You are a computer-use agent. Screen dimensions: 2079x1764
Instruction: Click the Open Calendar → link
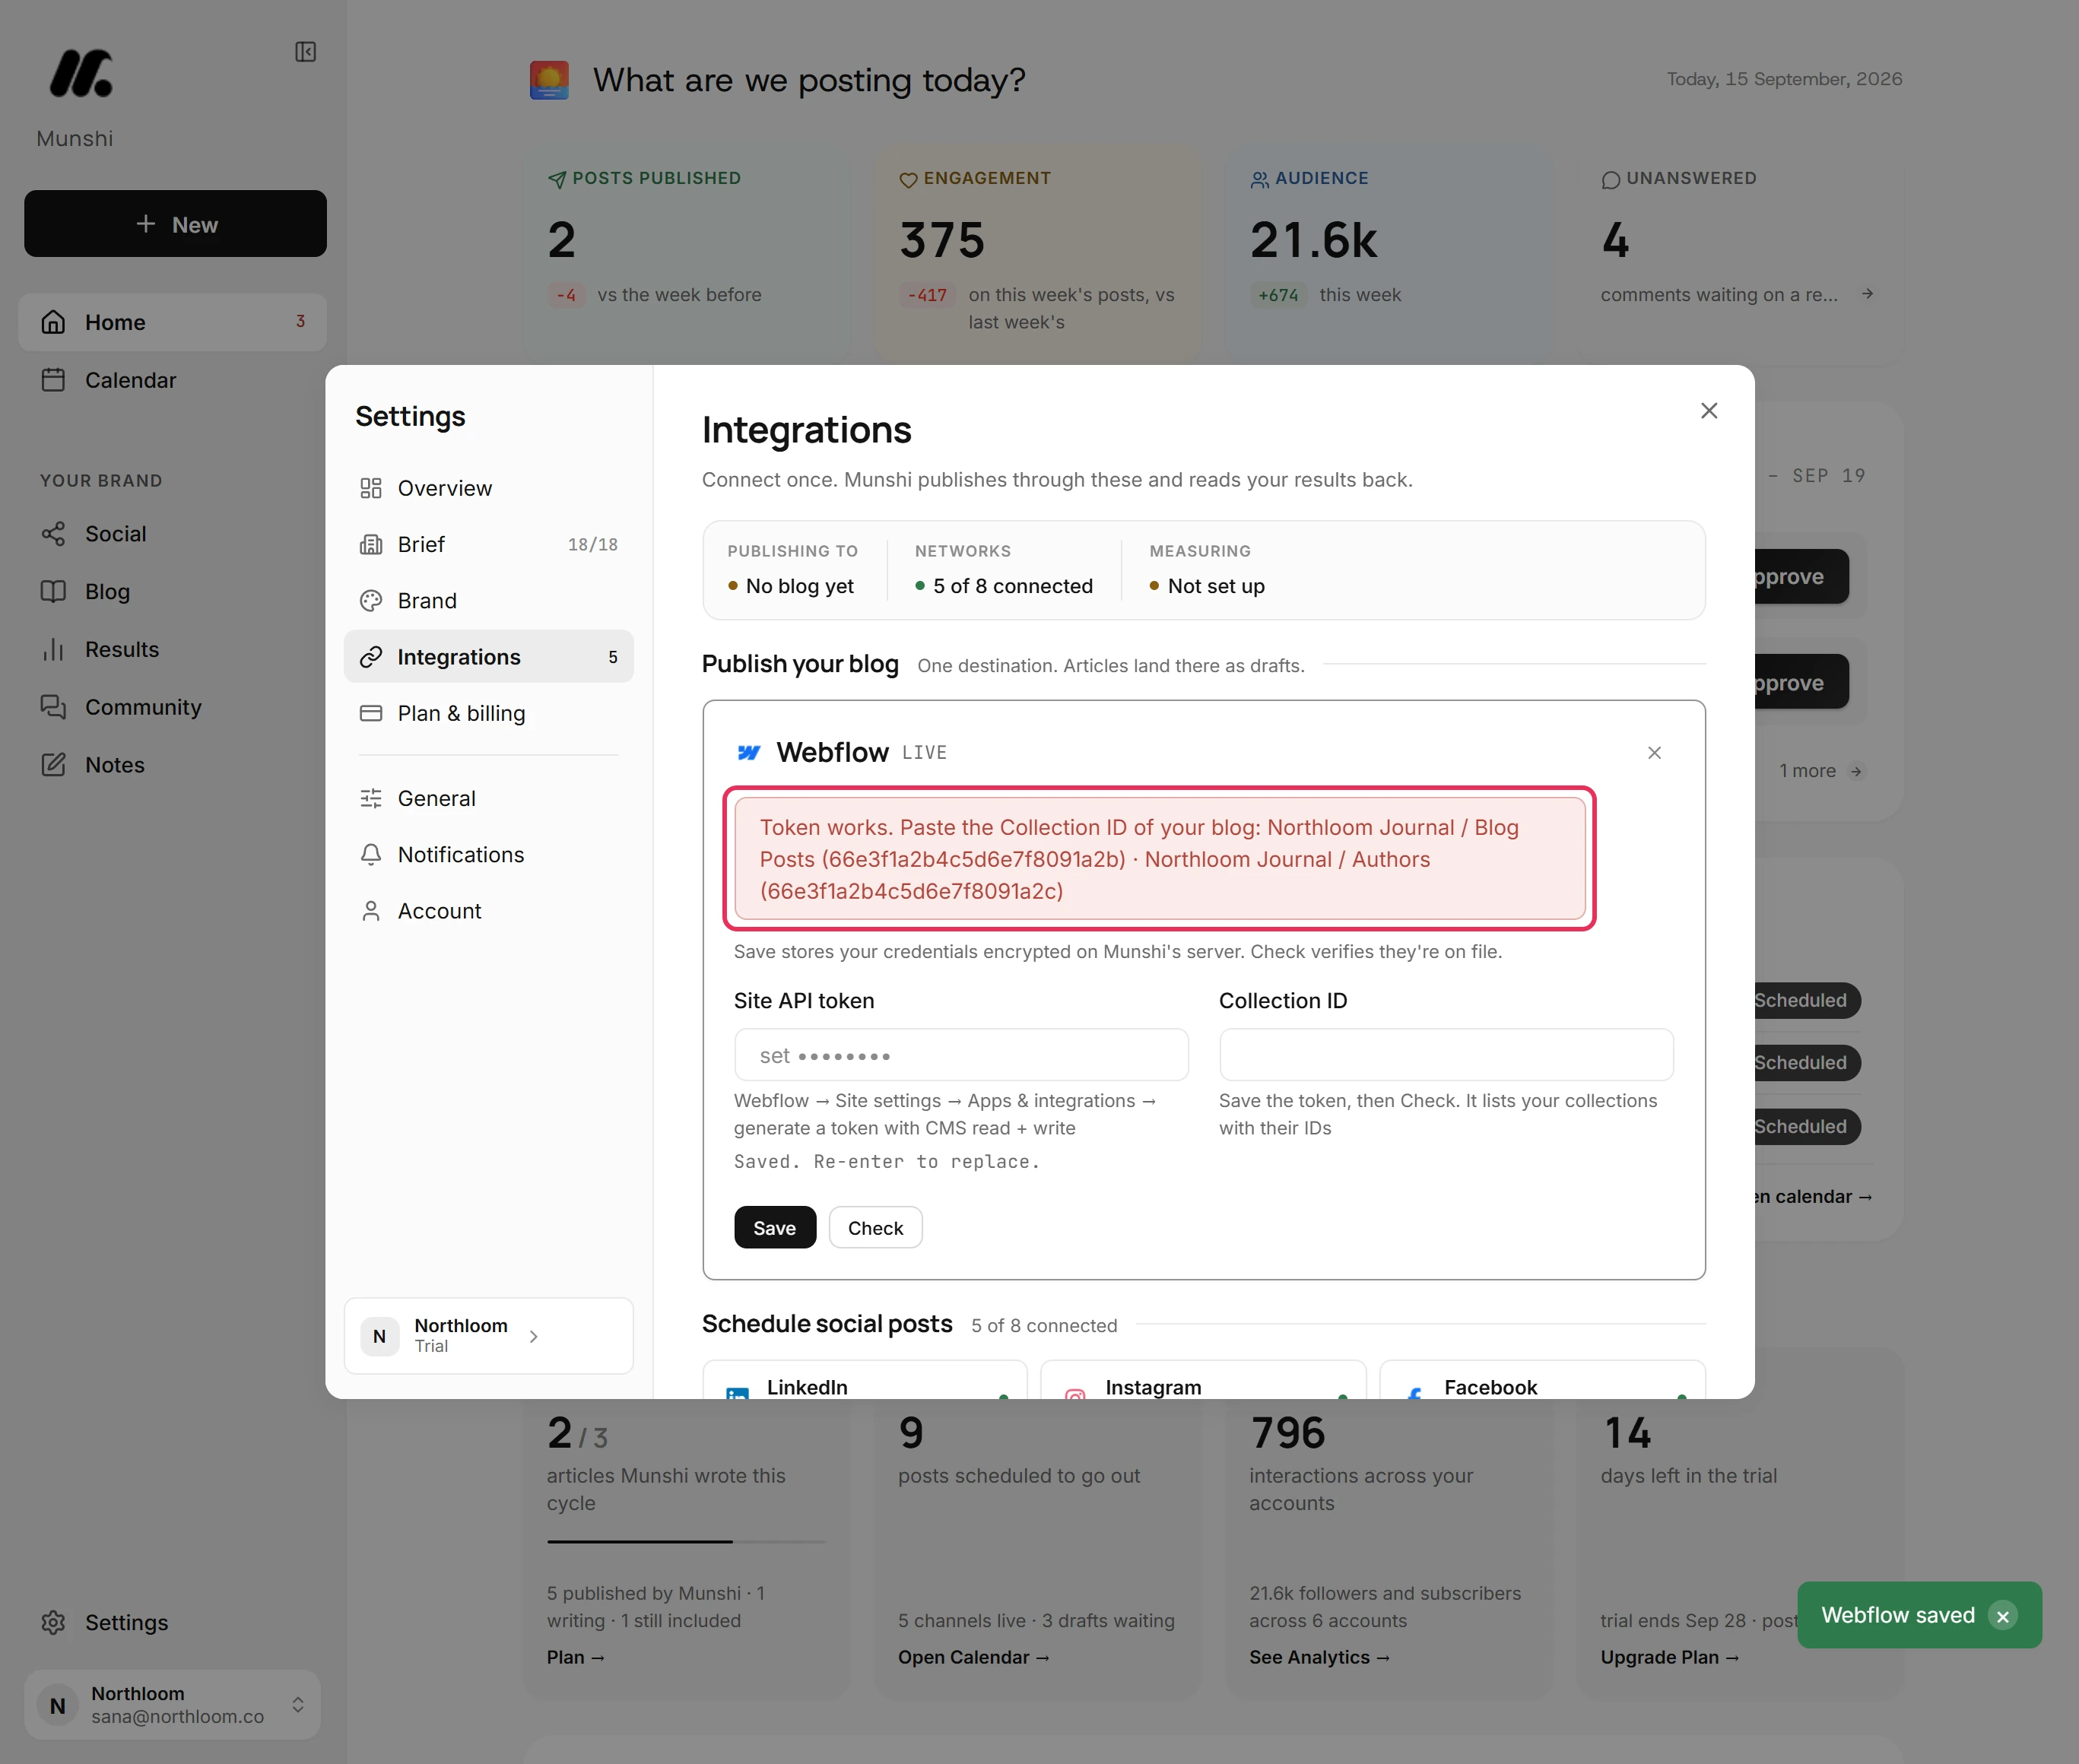[x=973, y=1657]
